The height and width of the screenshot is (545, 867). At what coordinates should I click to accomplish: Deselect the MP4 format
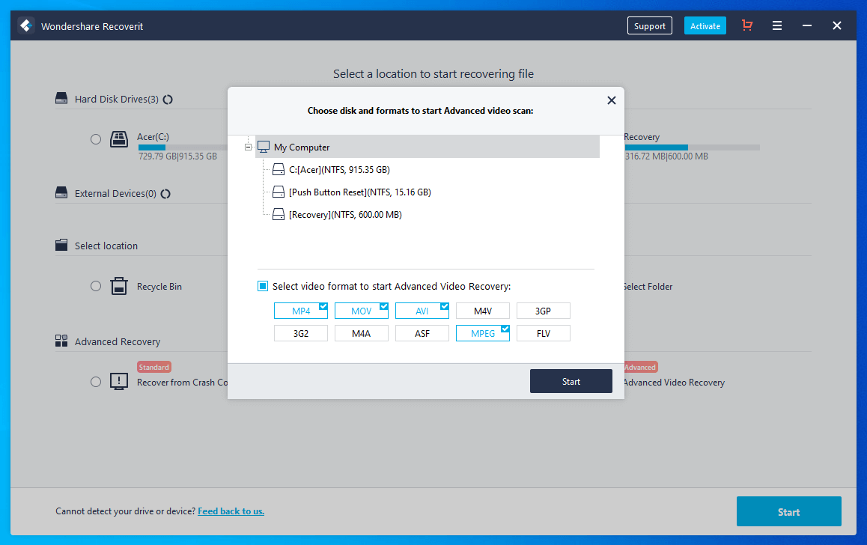point(301,311)
